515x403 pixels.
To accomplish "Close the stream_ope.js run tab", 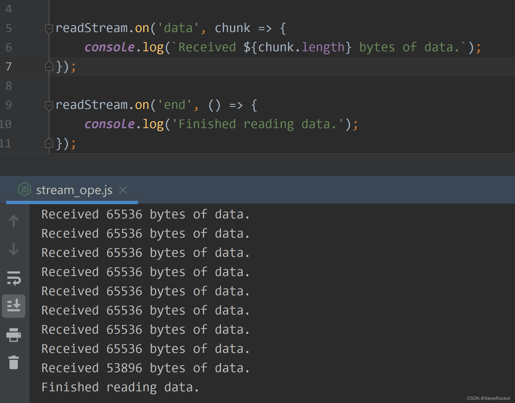I will pos(123,190).
